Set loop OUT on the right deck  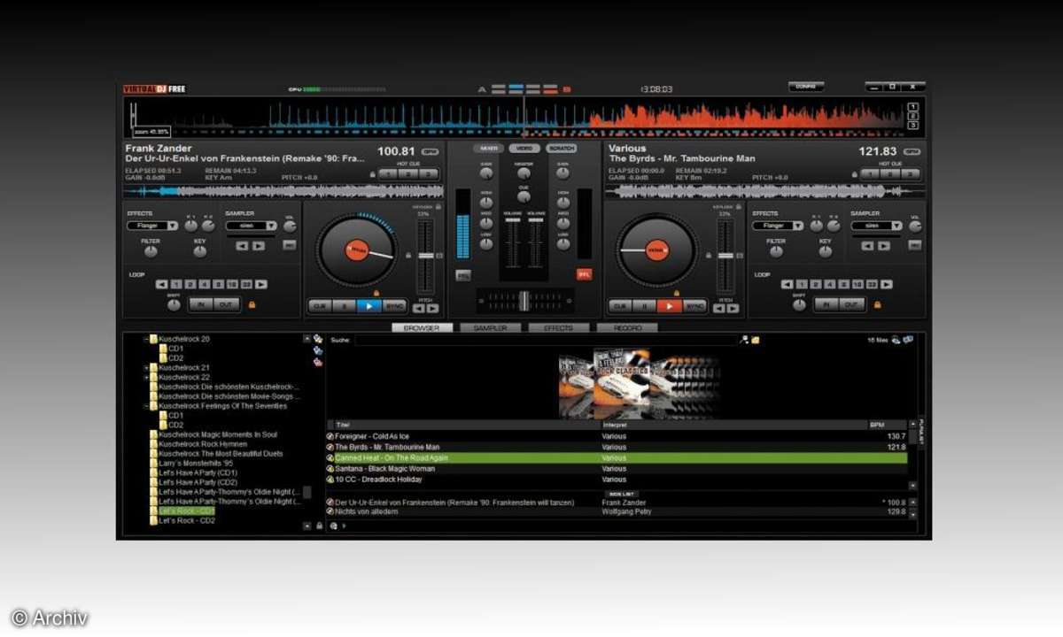click(x=852, y=304)
